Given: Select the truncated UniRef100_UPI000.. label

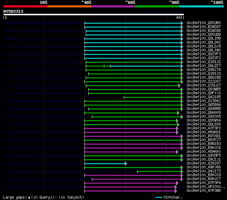Looking at the screenshot, I should (x=206, y=187).
